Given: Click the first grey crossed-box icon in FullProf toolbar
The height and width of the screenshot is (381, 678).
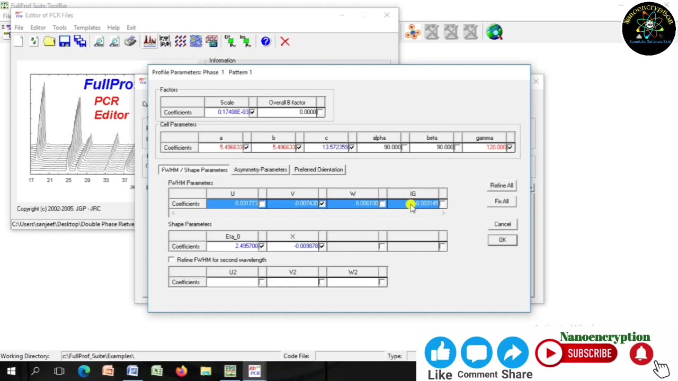Looking at the screenshot, I should click(x=432, y=32).
